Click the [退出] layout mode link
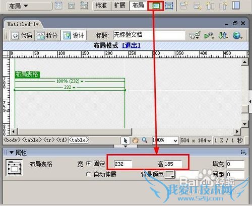The height and width of the screenshot is (206, 252). click(x=131, y=45)
